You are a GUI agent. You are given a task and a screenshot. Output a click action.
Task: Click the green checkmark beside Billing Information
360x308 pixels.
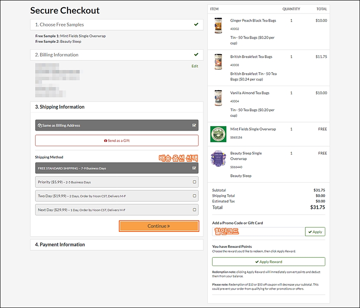pos(196,55)
